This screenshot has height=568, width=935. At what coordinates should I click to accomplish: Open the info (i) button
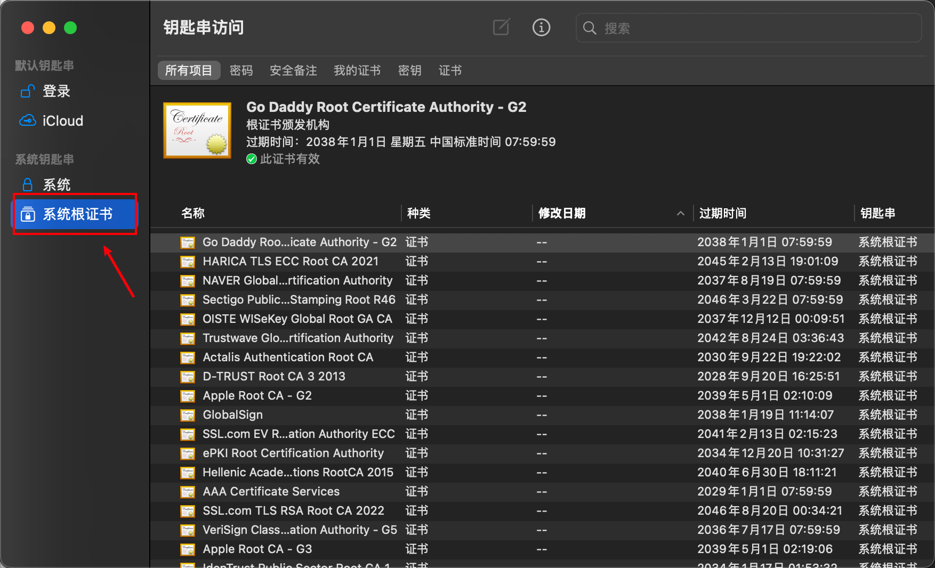click(541, 27)
